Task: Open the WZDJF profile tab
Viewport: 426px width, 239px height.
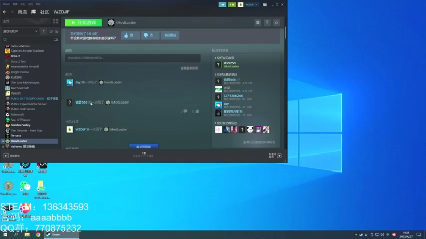Action: (x=61, y=12)
